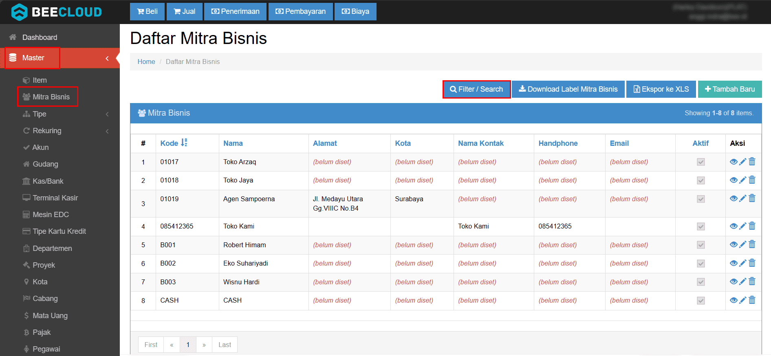Toggle Aktif checkbox for Wisnu Hardi
The image size is (771, 356).
coord(701,282)
